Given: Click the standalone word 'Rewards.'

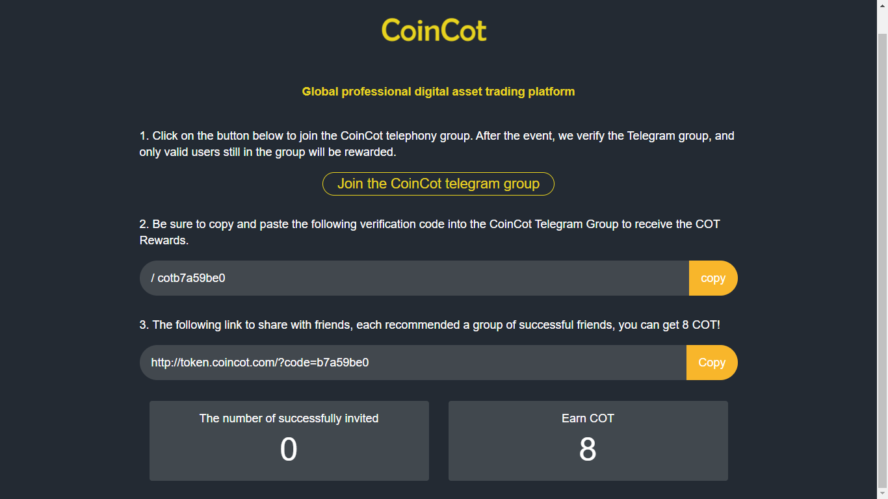Looking at the screenshot, I should [164, 240].
